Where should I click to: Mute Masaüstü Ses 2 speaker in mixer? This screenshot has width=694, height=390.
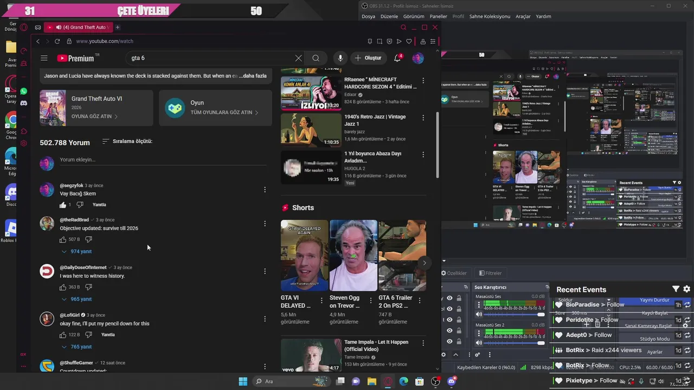click(479, 342)
